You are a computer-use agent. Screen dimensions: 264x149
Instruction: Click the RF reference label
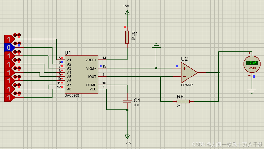click(180, 97)
